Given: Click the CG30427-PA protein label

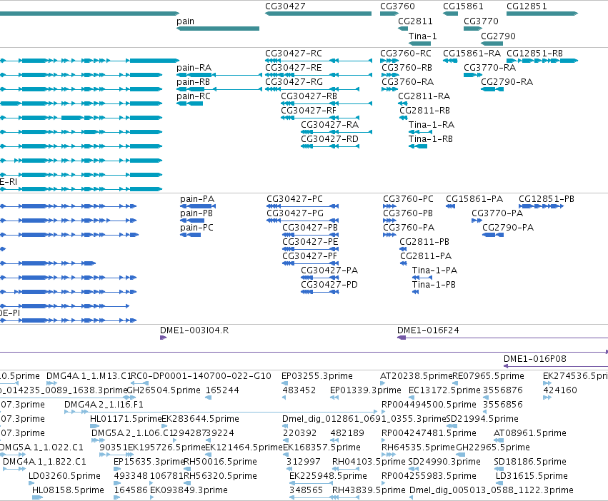Looking at the screenshot, I should click(329, 270).
